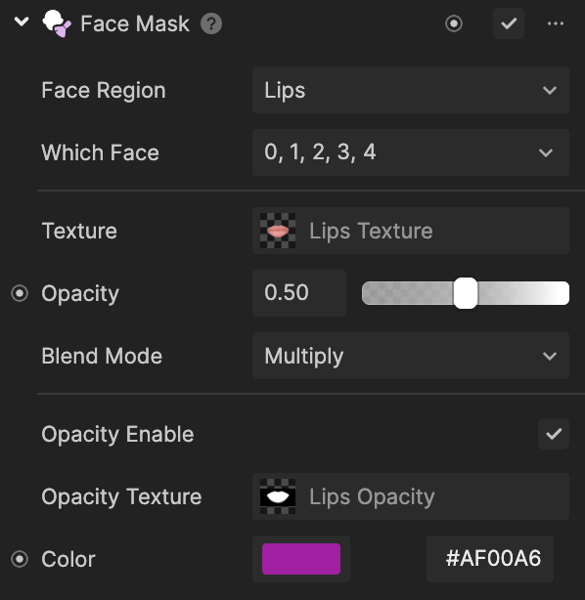
Task: Click the keyframe dot beside Opacity
Action: coord(20,293)
